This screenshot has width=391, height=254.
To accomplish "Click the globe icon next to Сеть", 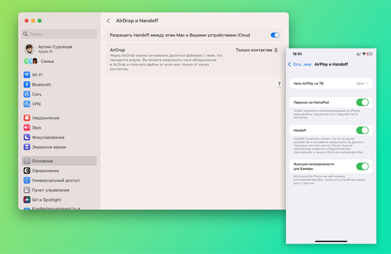I will coord(27,94).
